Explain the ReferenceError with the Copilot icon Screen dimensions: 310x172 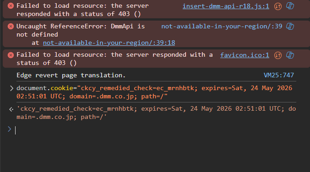290,26
